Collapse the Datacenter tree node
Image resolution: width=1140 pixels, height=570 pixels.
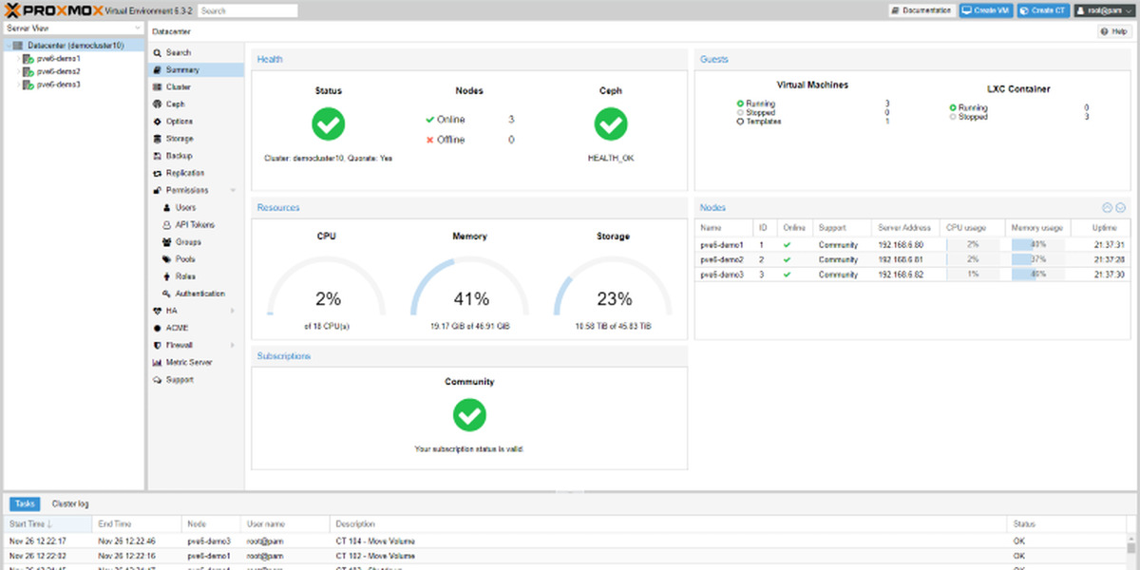[8, 45]
